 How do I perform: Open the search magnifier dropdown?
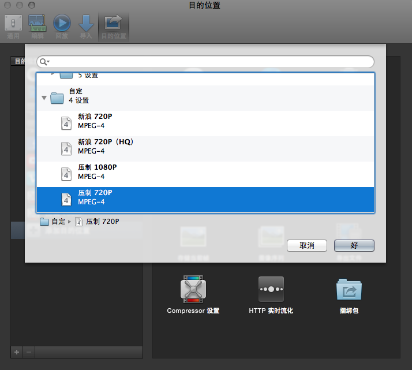(45, 62)
